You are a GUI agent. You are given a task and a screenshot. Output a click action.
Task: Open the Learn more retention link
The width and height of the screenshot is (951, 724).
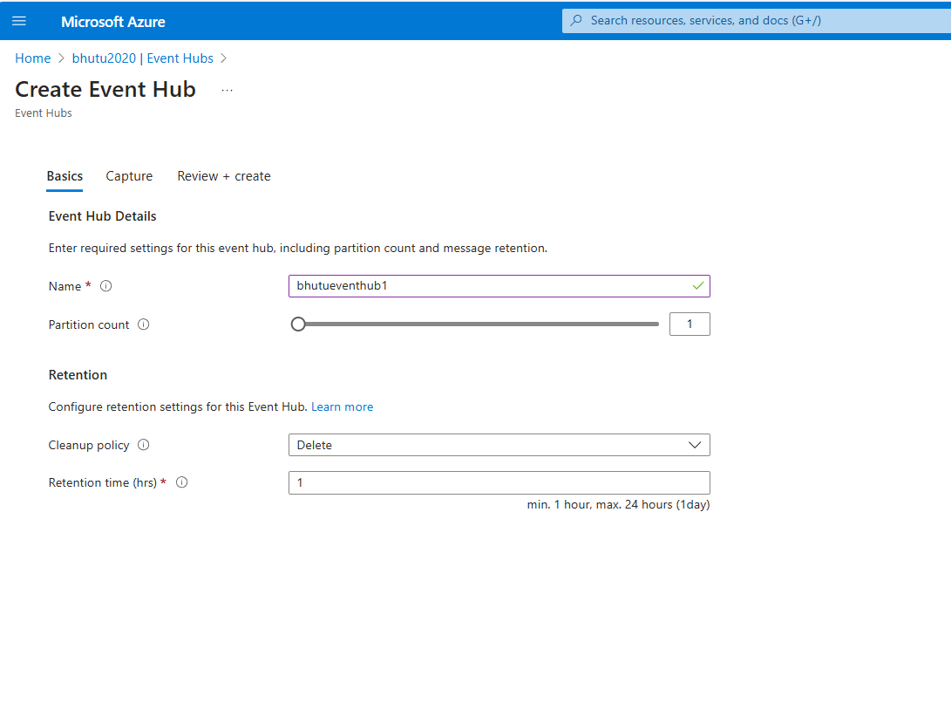point(342,406)
